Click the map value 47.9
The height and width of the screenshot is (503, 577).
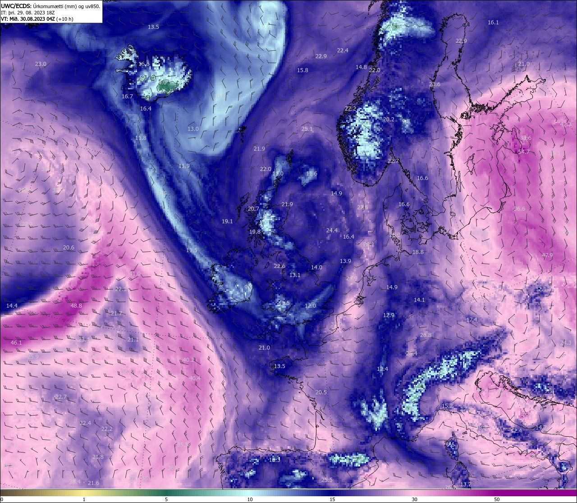pos(547,255)
